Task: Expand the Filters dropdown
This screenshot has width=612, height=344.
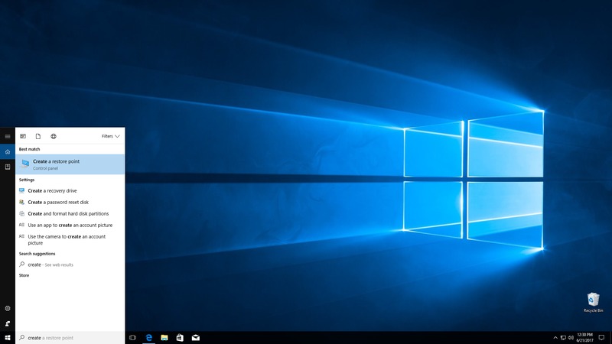Action: pos(111,136)
